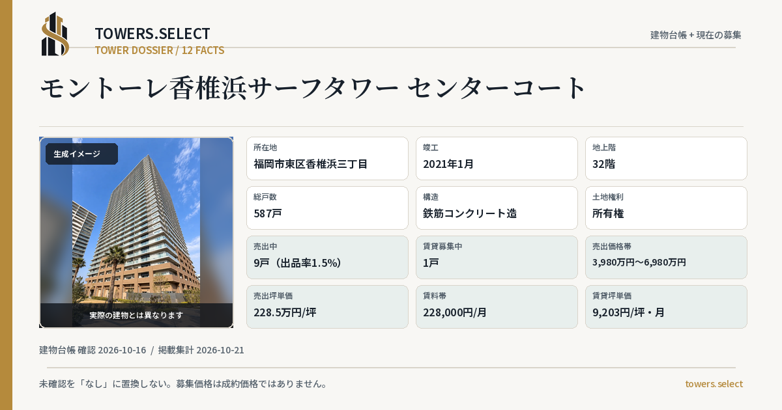Select the 所在地 福岡市東区香椎浜三丁目 card

[x=327, y=158]
